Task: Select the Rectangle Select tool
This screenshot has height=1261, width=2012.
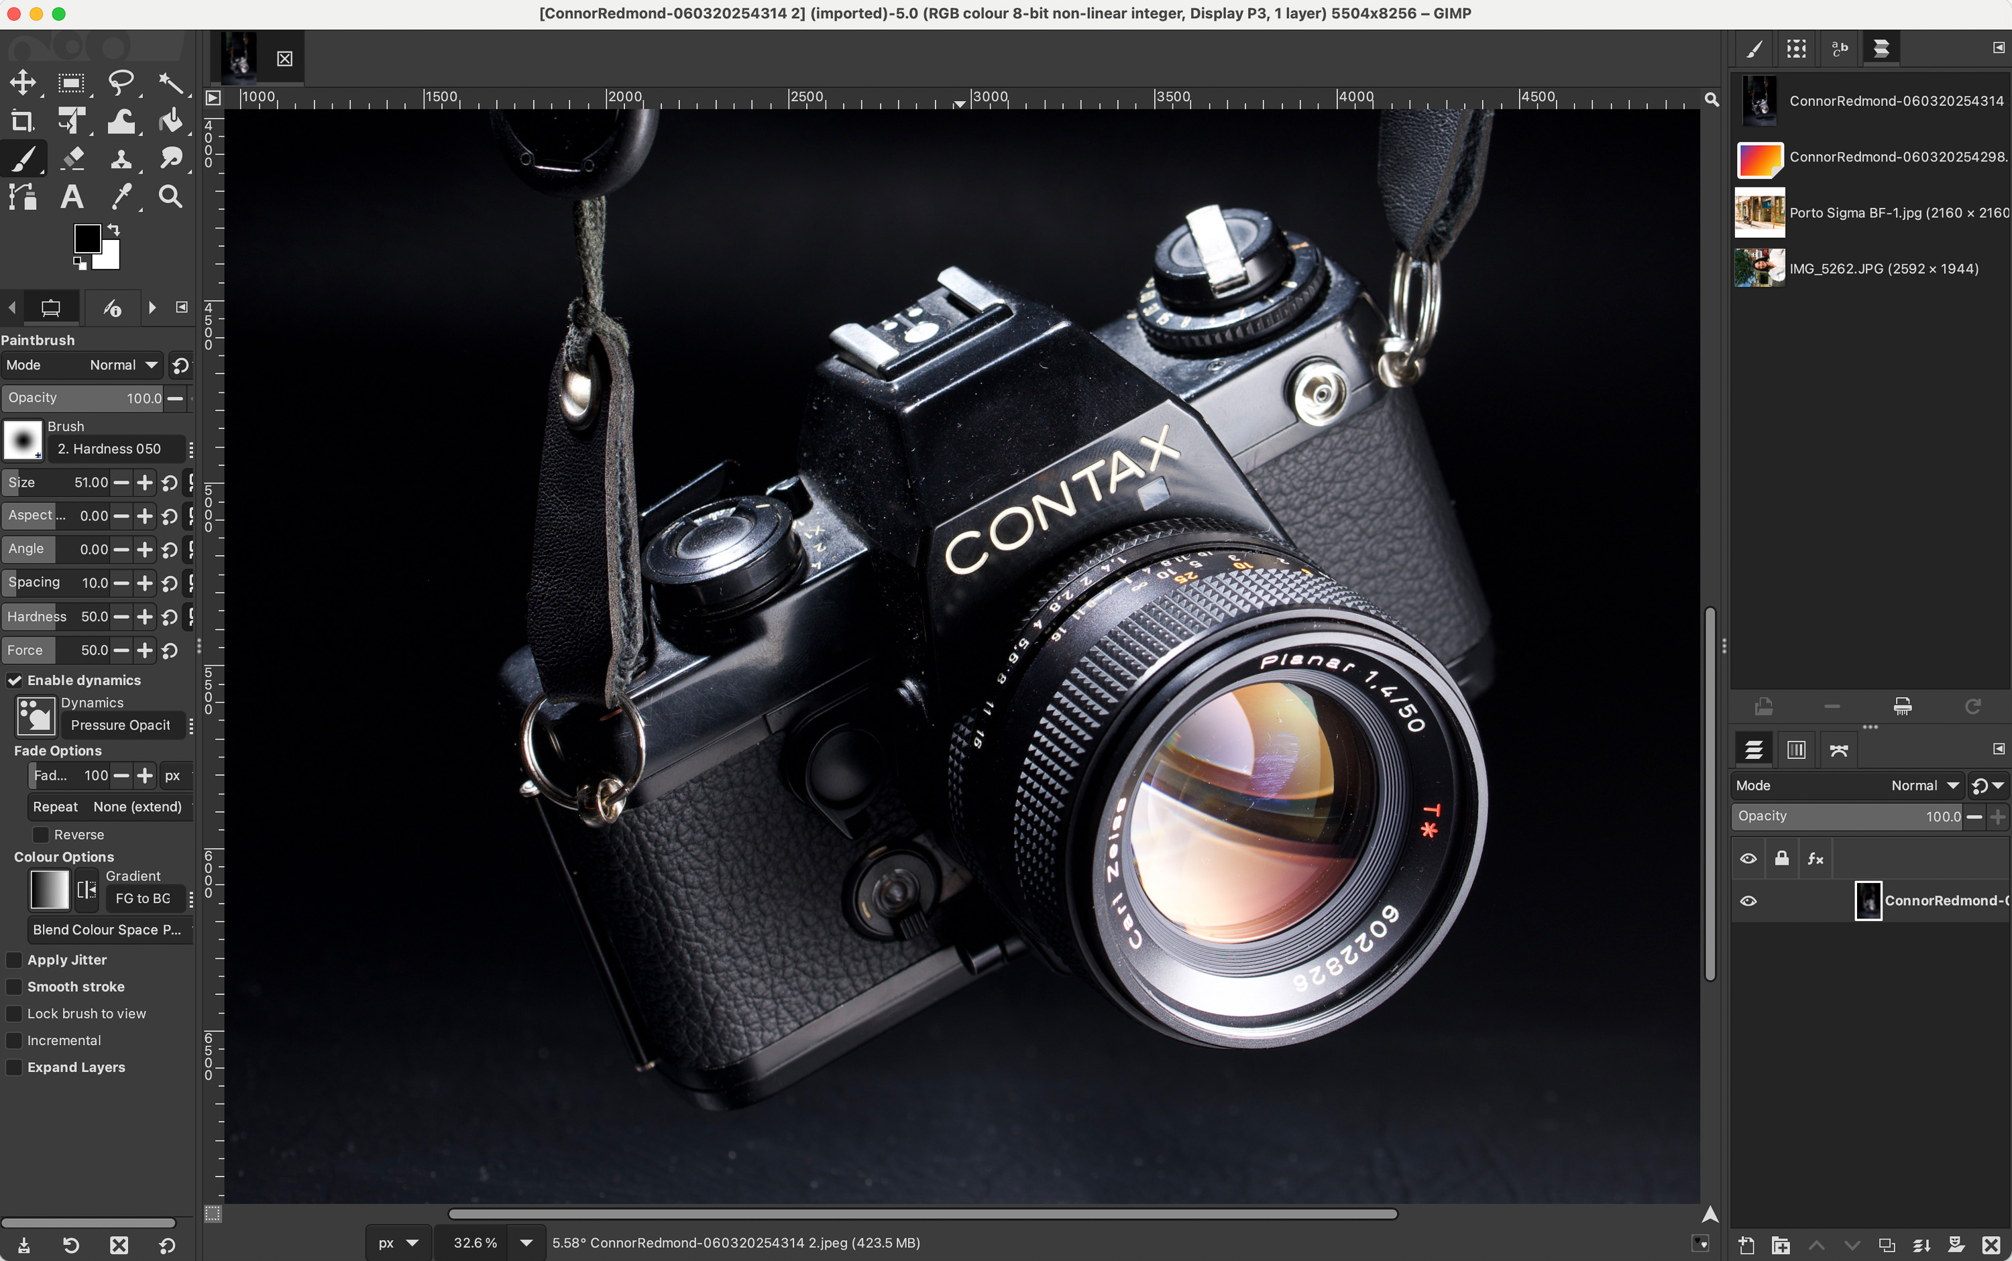Action: click(72, 82)
